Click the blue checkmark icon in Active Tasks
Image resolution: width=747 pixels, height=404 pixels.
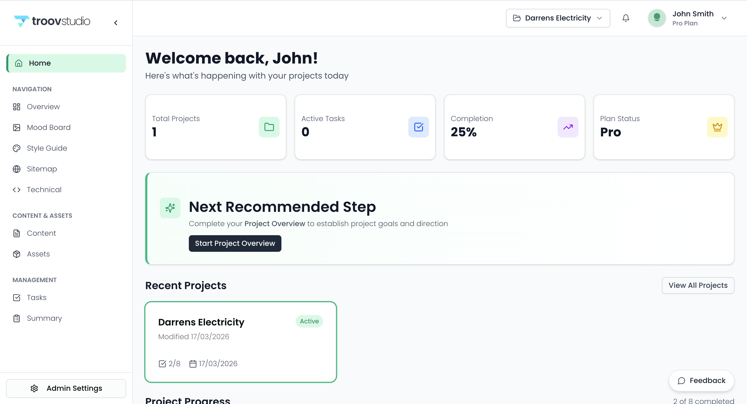click(418, 127)
